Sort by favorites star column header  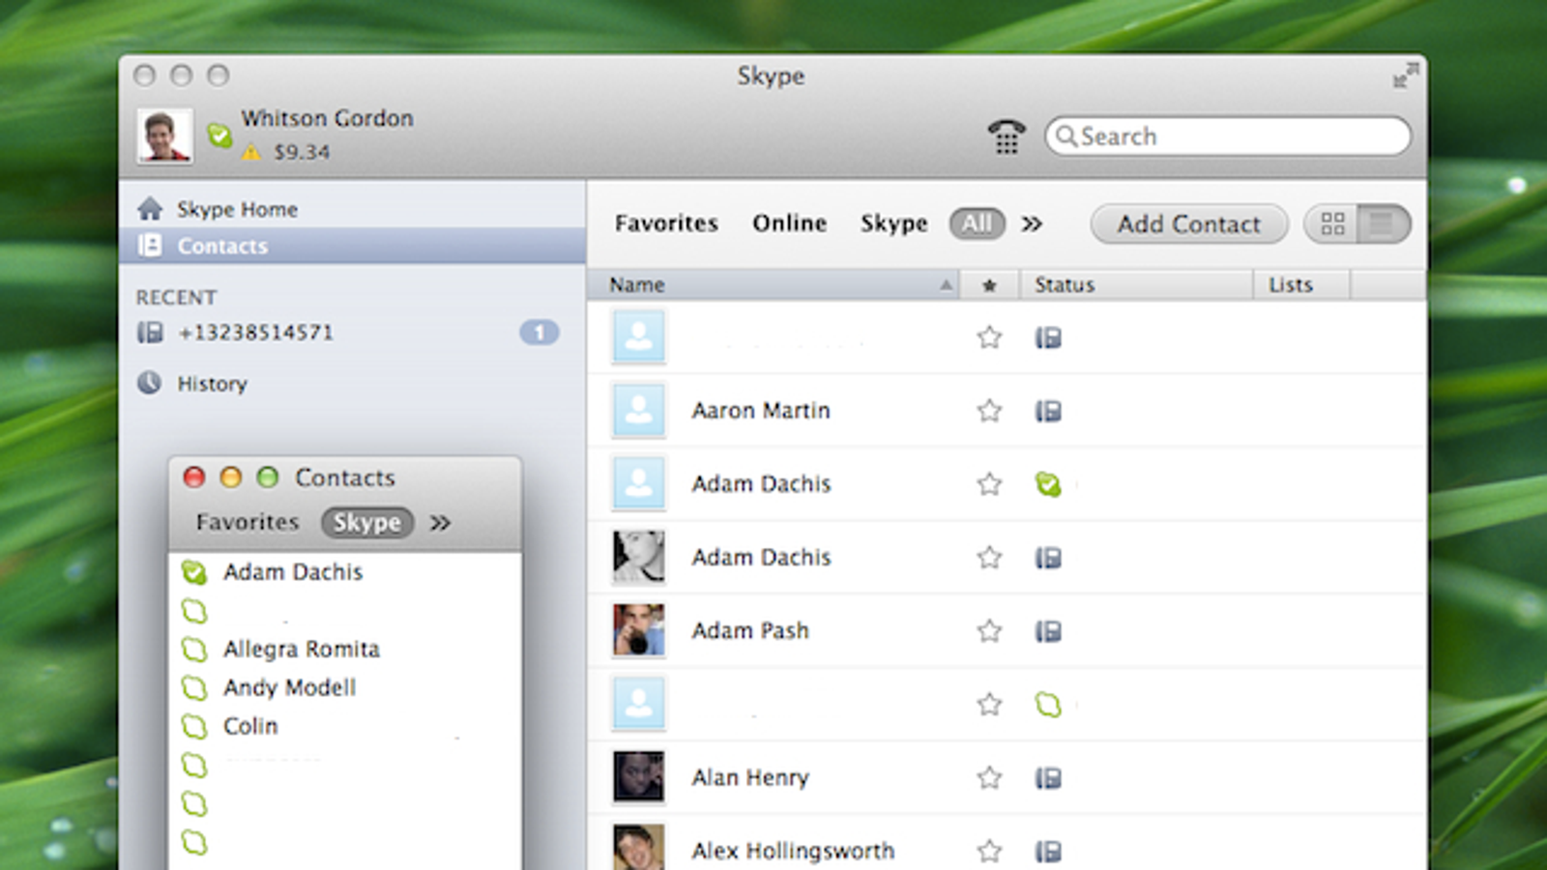(989, 285)
